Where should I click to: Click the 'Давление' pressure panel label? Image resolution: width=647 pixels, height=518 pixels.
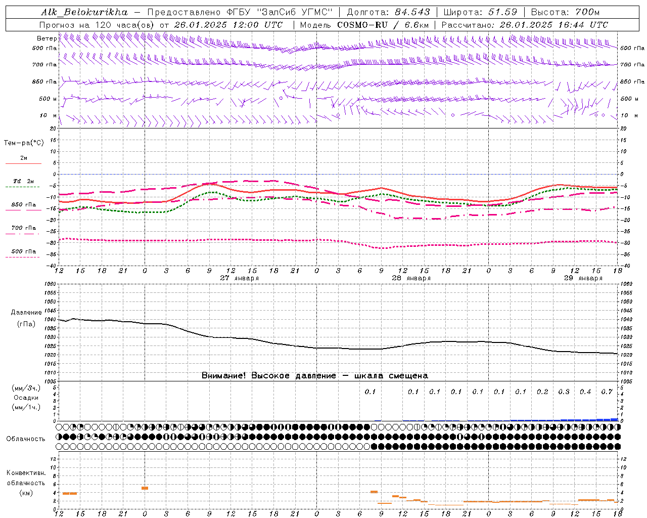coord(26,313)
